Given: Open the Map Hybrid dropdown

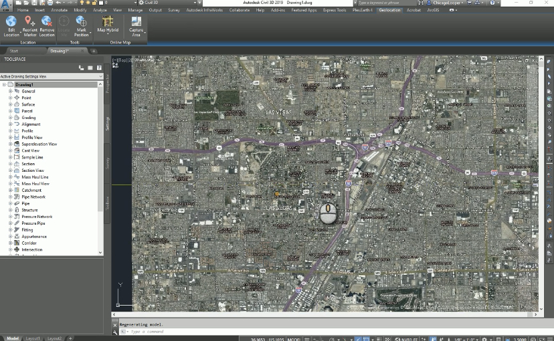Looking at the screenshot, I should [x=107, y=30].
